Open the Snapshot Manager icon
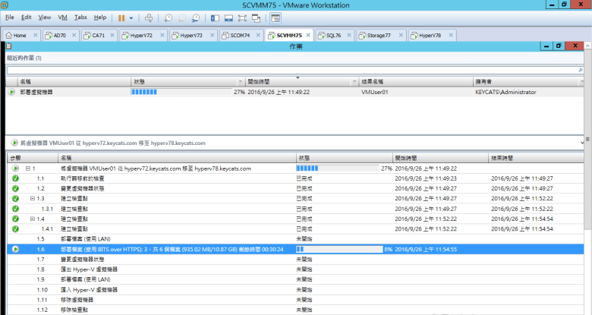The image size is (592, 315). click(x=196, y=17)
